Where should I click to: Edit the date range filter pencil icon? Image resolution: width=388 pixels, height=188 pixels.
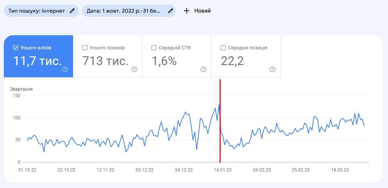[x=170, y=11]
